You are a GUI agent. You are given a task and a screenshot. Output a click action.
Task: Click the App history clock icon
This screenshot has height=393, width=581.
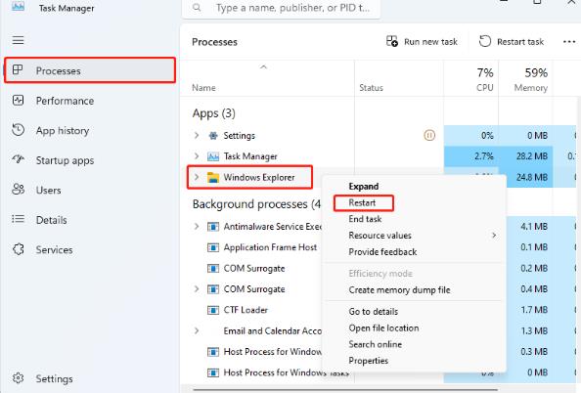[18, 130]
